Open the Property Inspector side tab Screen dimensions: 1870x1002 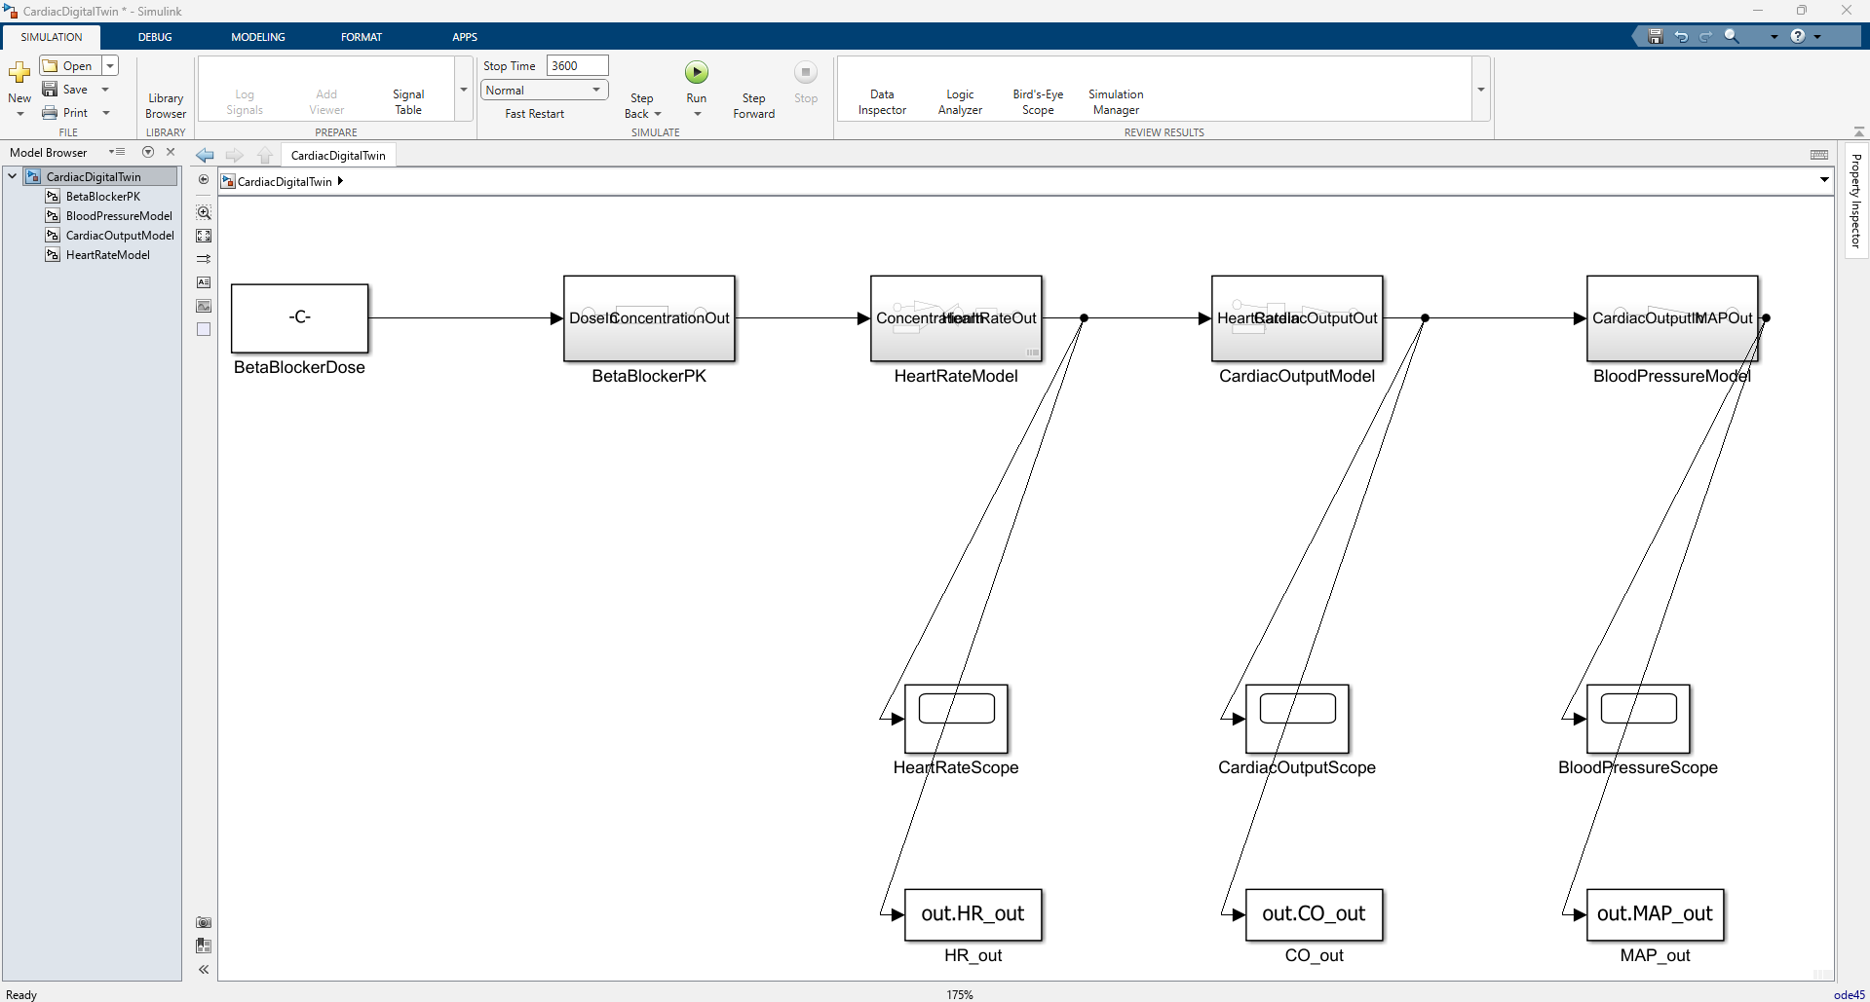1855,201
